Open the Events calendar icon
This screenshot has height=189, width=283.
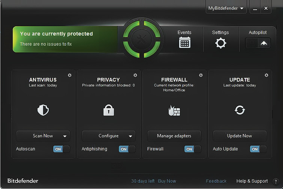click(x=184, y=43)
